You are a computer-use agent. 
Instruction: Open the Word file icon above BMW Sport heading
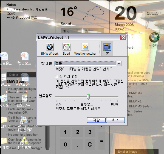(25, 77)
